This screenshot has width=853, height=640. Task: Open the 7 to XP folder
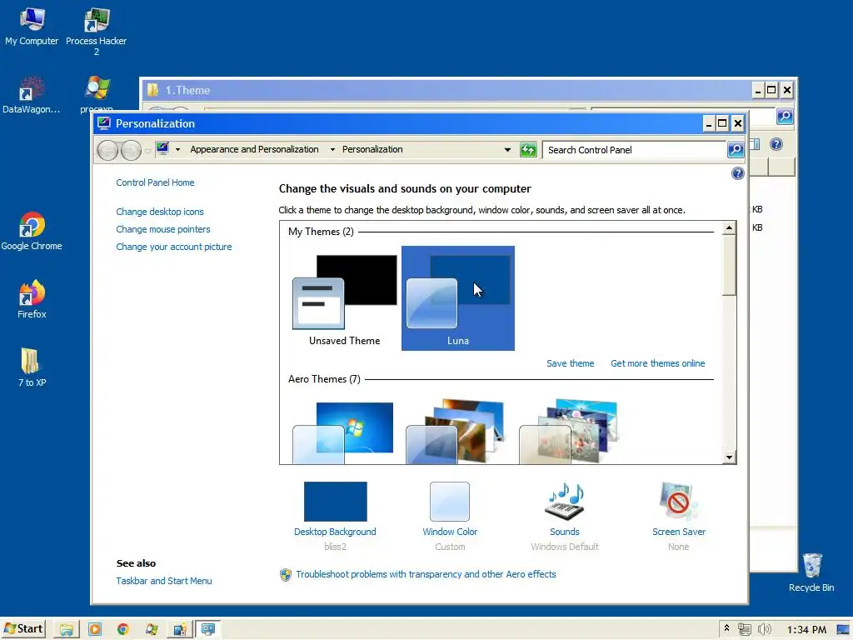[32, 367]
